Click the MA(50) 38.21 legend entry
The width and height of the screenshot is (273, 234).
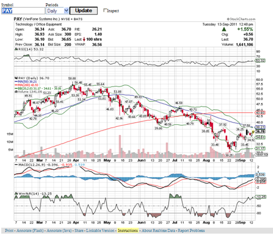26,81
